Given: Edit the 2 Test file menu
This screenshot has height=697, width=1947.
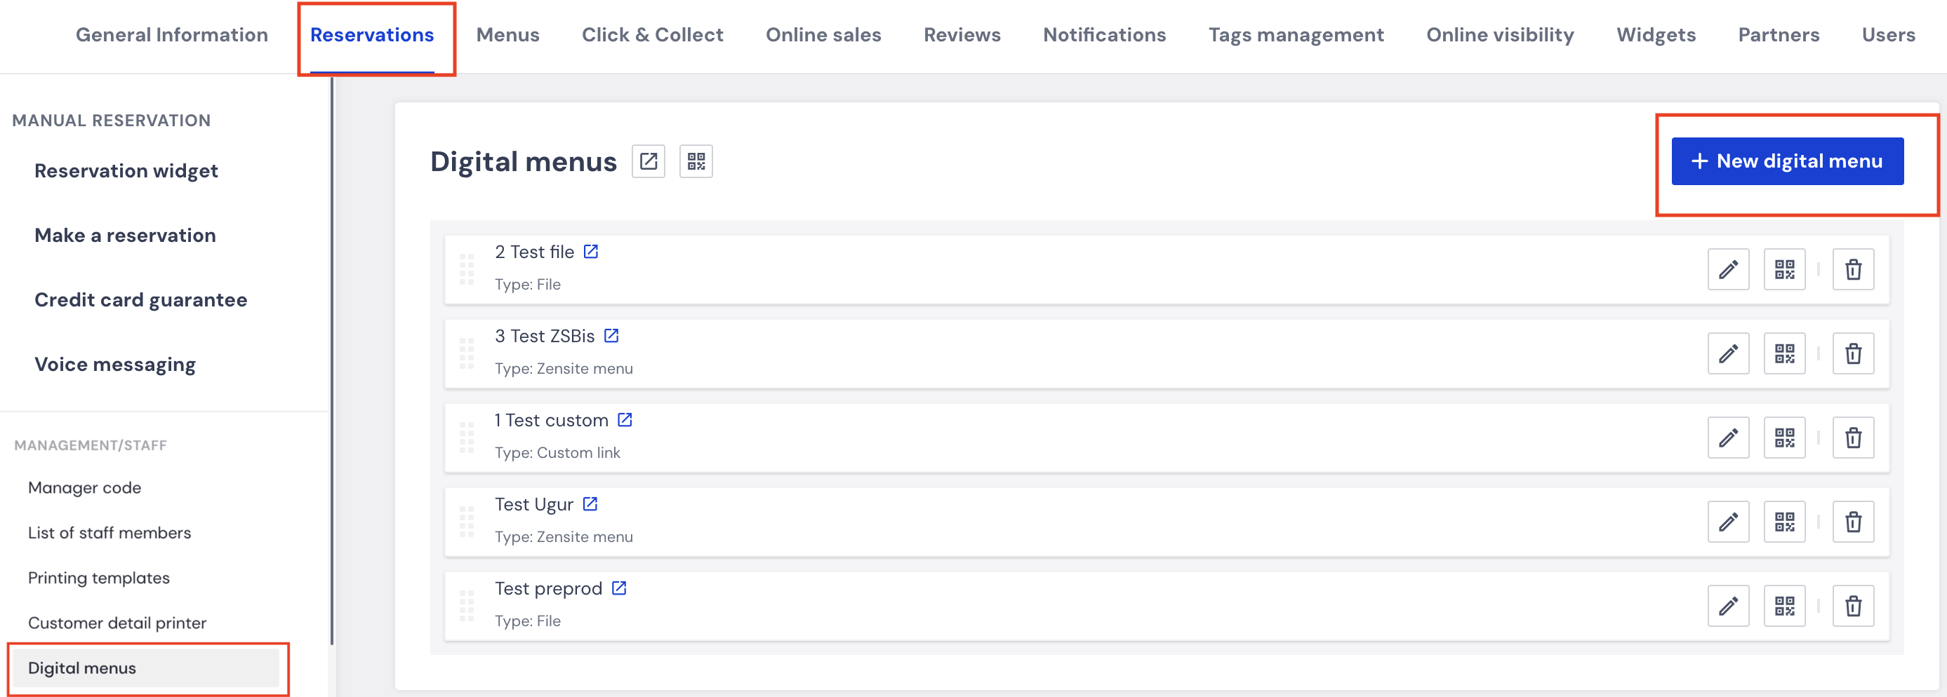Looking at the screenshot, I should tap(1729, 269).
